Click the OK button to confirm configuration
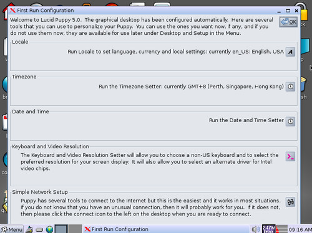 pos(288,22)
